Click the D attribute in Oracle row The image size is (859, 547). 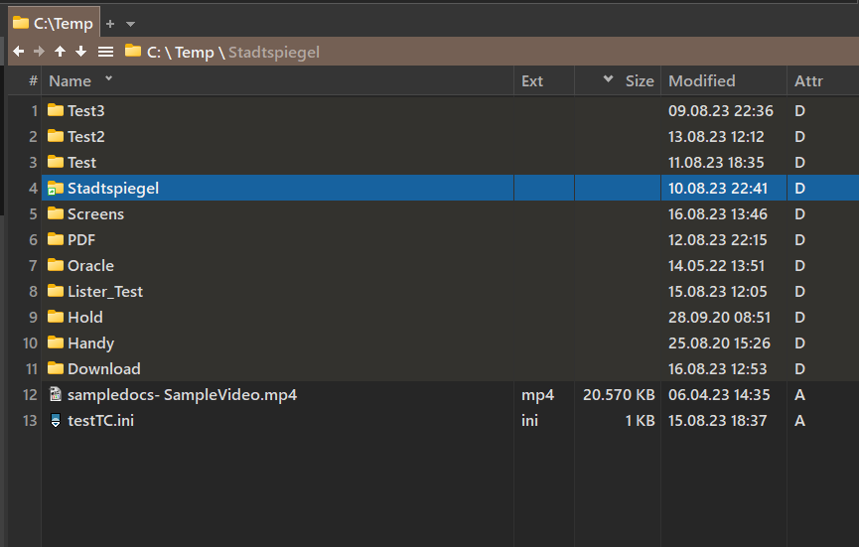pyautogui.click(x=799, y=266)
